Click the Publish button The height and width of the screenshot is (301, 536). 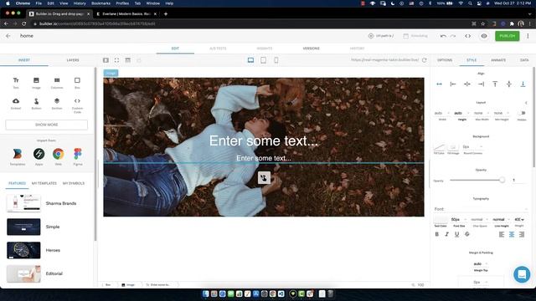click(x=507, y=36)
